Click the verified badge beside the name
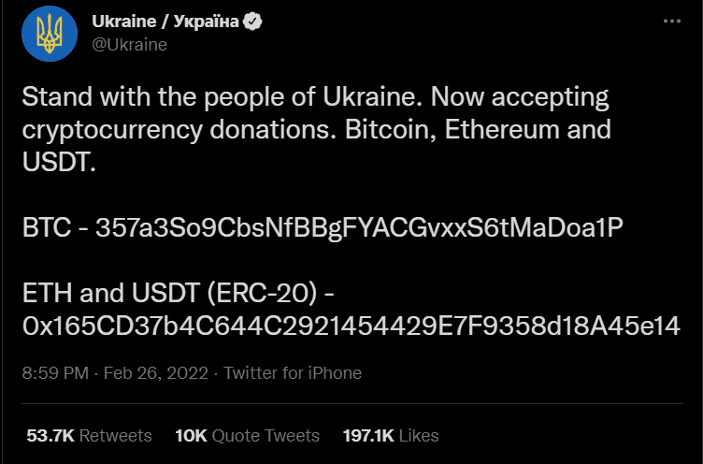This screenshot has width=703, height=464. click(x=251, y=22)
